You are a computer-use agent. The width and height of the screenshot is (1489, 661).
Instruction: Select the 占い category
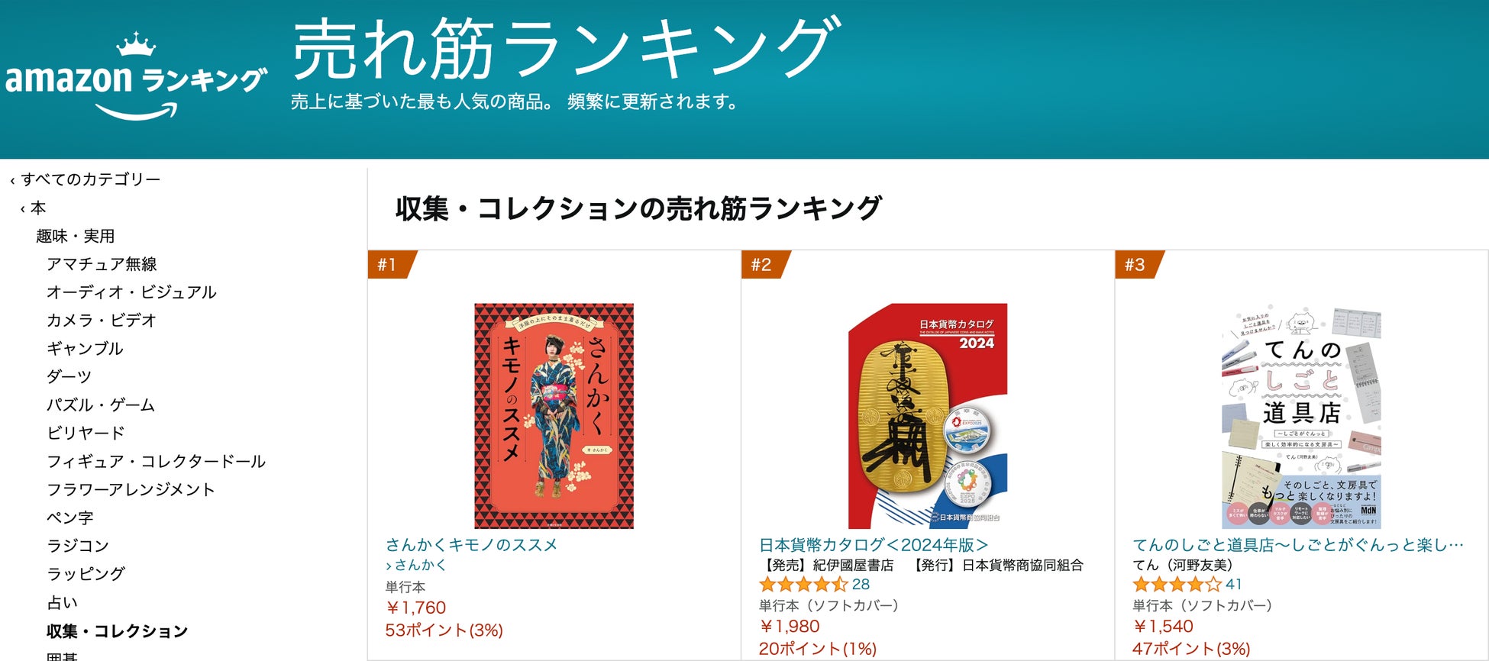[x=62, y=602]
